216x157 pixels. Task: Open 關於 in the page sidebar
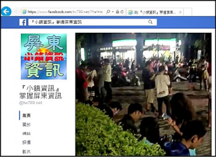[26, 125]
